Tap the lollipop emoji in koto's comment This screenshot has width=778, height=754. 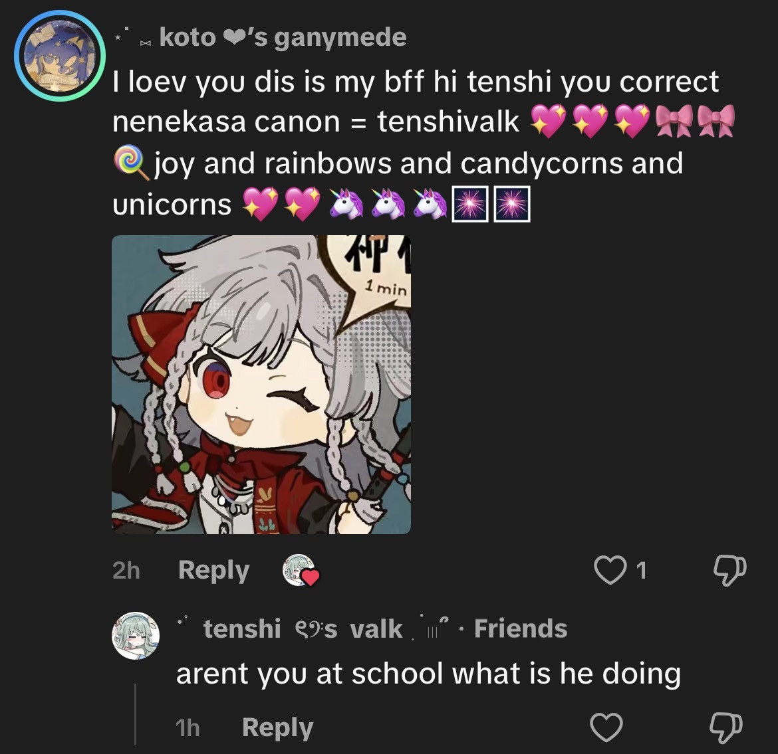pos(131,163)
